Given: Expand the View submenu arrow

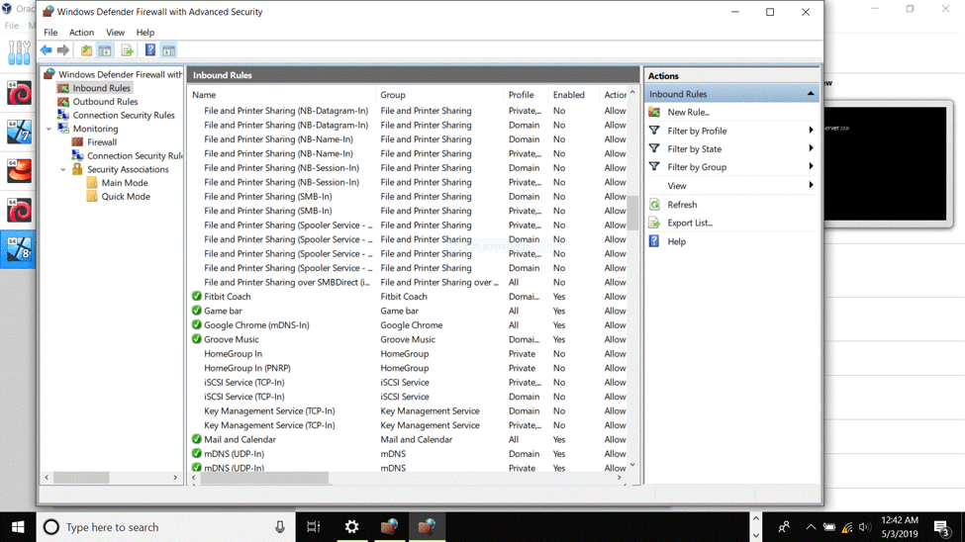Looking at the screenshot, I should (811, 185).
